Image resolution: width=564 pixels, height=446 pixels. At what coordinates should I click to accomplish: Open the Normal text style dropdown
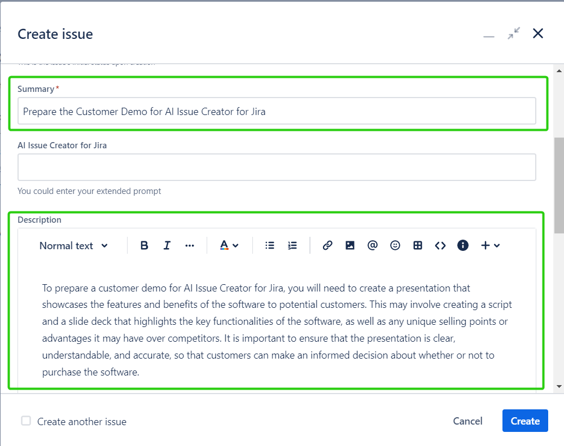[73, 245]
